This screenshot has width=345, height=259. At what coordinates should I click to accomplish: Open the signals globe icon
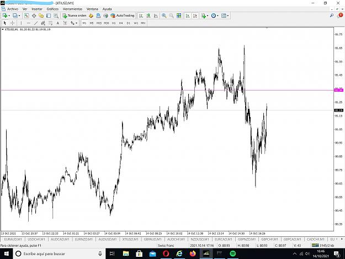[x=105, y=15]
